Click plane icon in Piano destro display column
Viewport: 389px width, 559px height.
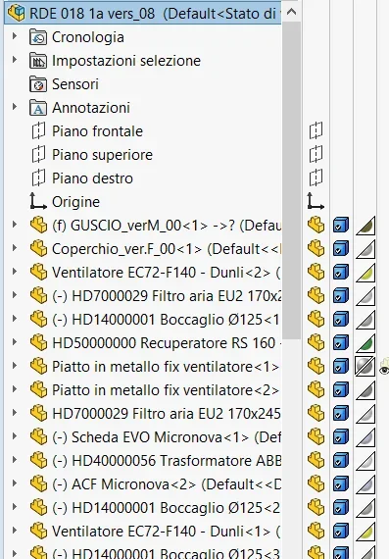(316, 178)
